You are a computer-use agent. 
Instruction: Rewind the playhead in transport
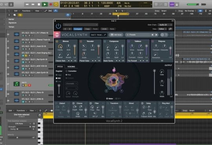tap(27, 4)
